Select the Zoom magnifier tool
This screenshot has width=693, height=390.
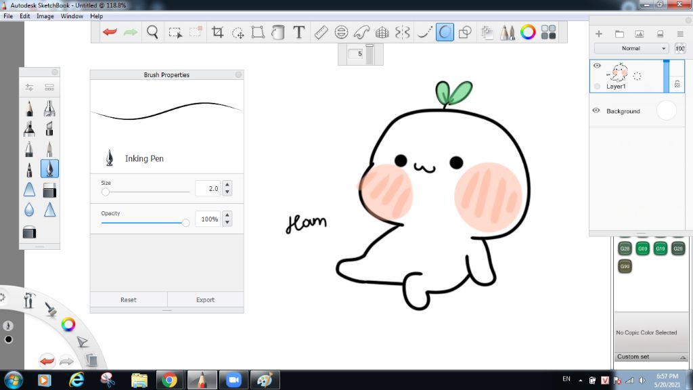tap(152, 32)
